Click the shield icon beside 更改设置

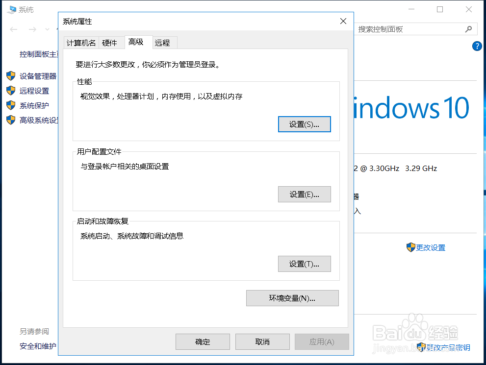(410, 247)
